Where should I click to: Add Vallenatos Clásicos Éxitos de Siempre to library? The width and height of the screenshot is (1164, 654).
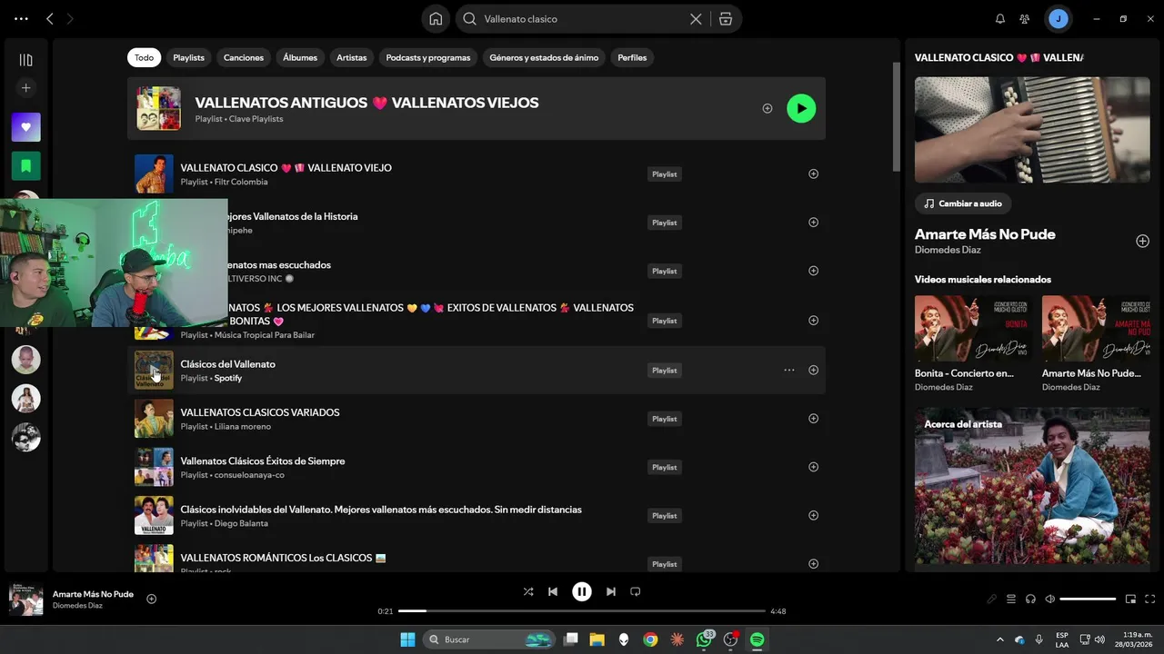pyautogui.click(x=813, y=467)
